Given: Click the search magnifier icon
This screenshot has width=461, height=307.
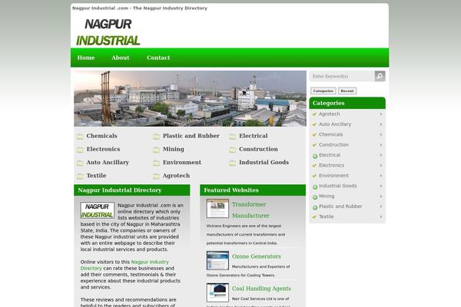Looking at the screenshot, I should (x=380, y=76).
